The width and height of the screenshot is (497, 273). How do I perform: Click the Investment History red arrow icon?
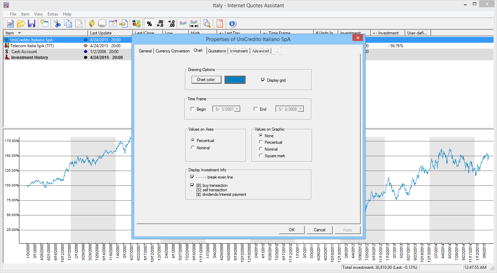pyautogui.click(x=7, y=58)
